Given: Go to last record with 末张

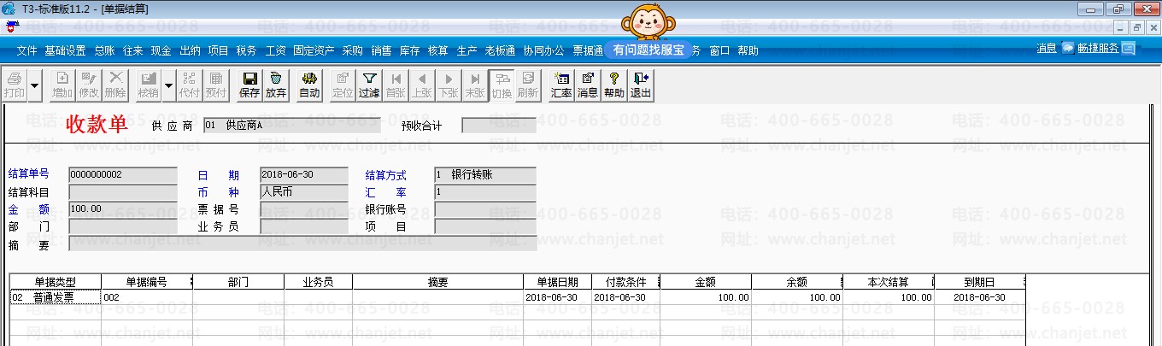Looking at the screenshot, I should click(x=475, y=85).
